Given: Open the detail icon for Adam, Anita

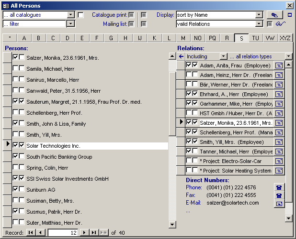Looking at the screenshot, I should pyautogui.click(x=279, y=65).
